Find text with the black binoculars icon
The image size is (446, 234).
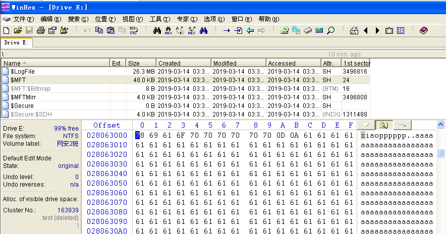coord(157,30)
